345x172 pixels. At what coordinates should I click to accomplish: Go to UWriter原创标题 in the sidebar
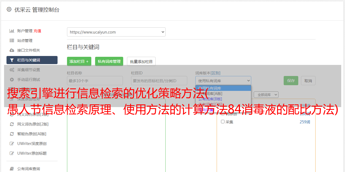click(x=32, y=153)
